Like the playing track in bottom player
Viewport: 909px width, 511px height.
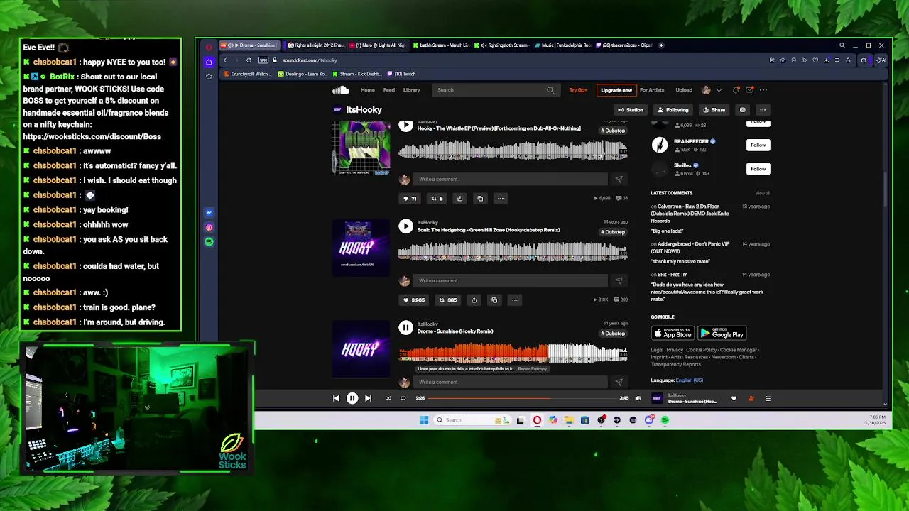point(734,399)
